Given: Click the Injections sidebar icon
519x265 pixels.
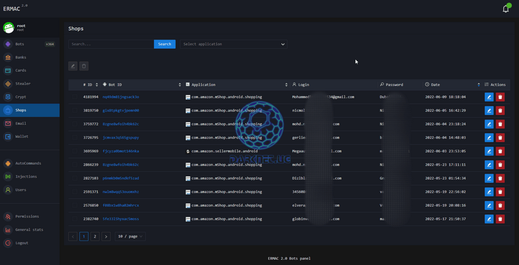Looking at the screenshot, I should pos(8,177).
